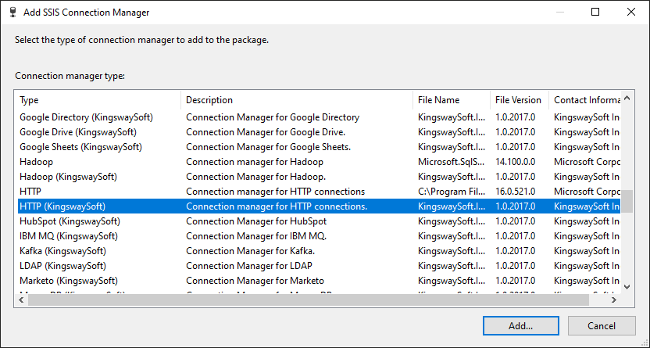The width and height of the screenshot is (650, 348).
Task: Select Marketo (KingswaySoft) row
Action: [x=319, y=281]
